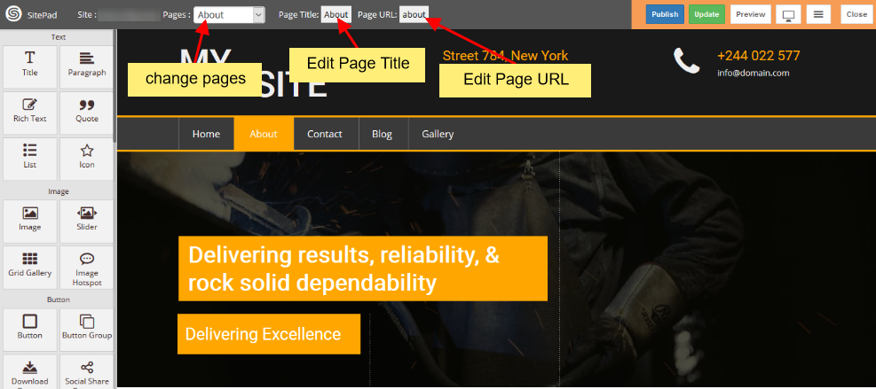This screenshot has width=876, height=389.
Task: Click the Page URL input field
Action: (414, 15)
